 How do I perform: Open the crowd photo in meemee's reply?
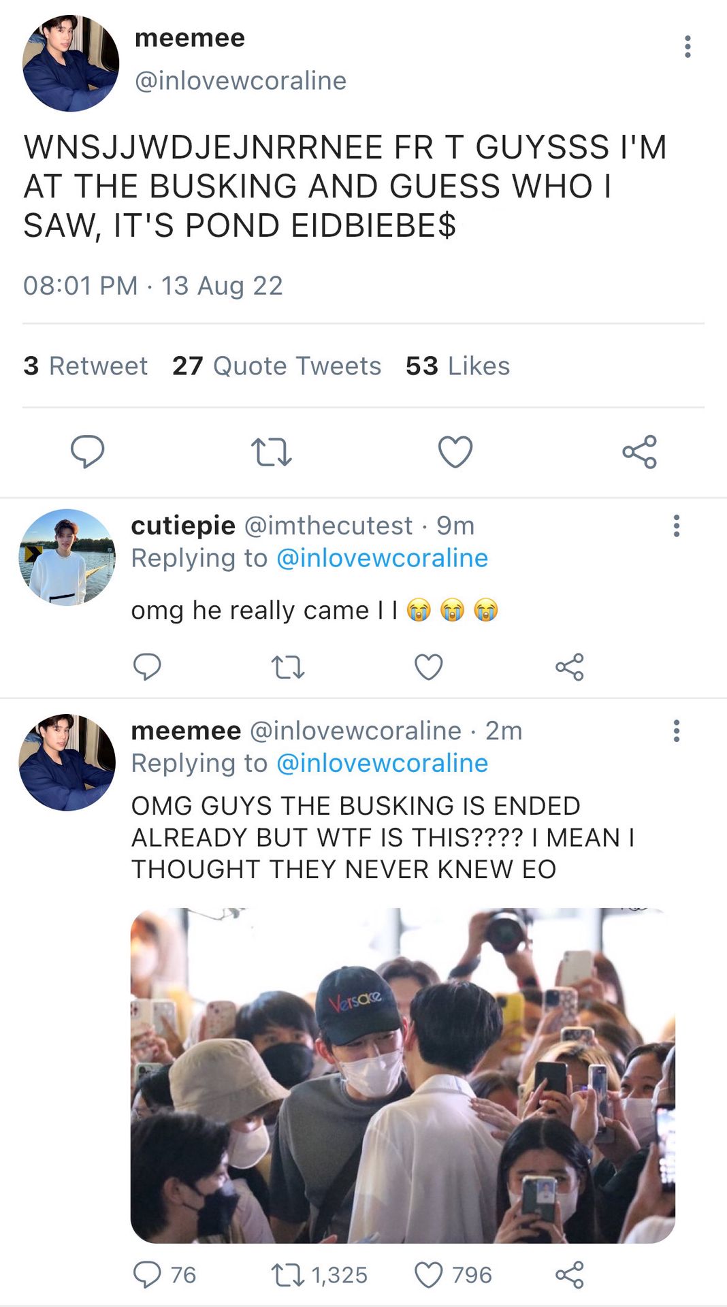(402, 1075)
